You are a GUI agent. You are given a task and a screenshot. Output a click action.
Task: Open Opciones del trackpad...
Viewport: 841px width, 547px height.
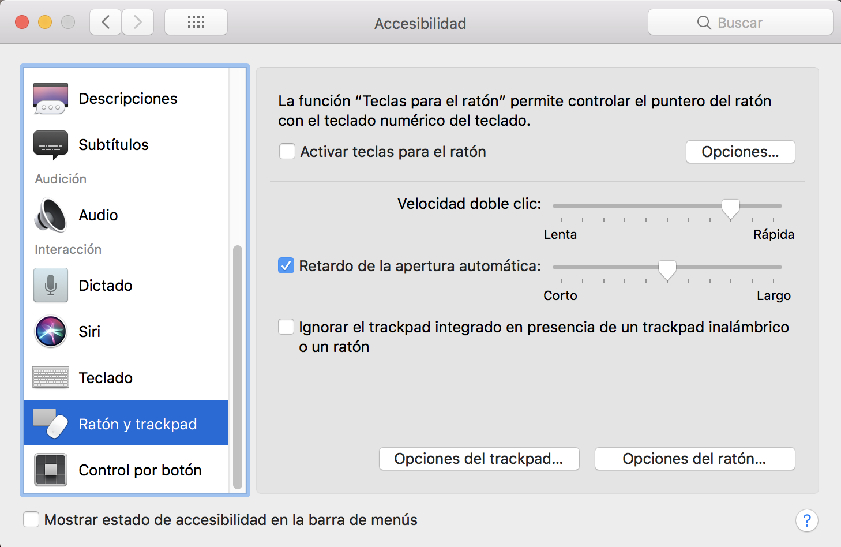click(479, 459)
